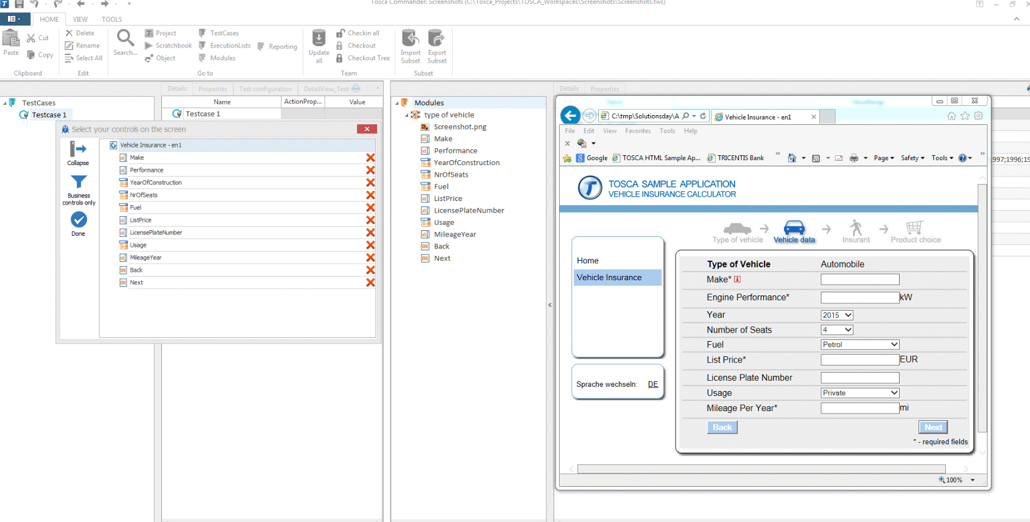The image size is (1030, 522).
Task: Remove the Make control with red X
Action: (x=370, y=158)
